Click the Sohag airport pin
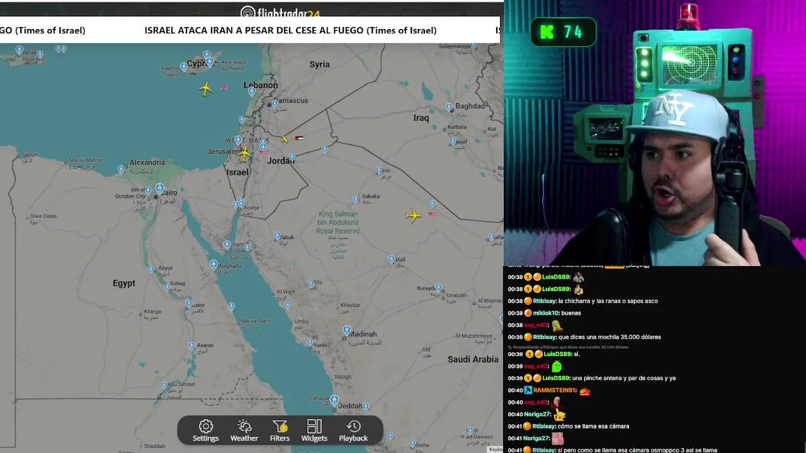Image resolution: width=806 pixels, height=453 pixels. [x=167, y=288]
